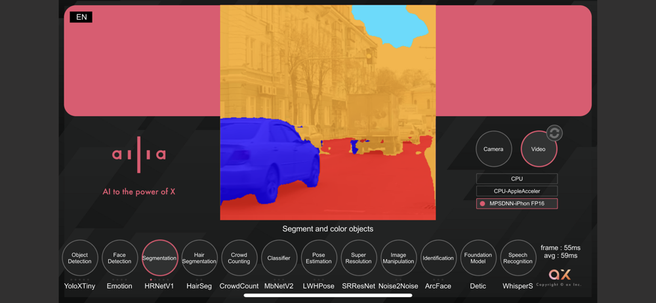Click the ArcFace model label
This screenshot has width=656, height=303.
(438, 286)
